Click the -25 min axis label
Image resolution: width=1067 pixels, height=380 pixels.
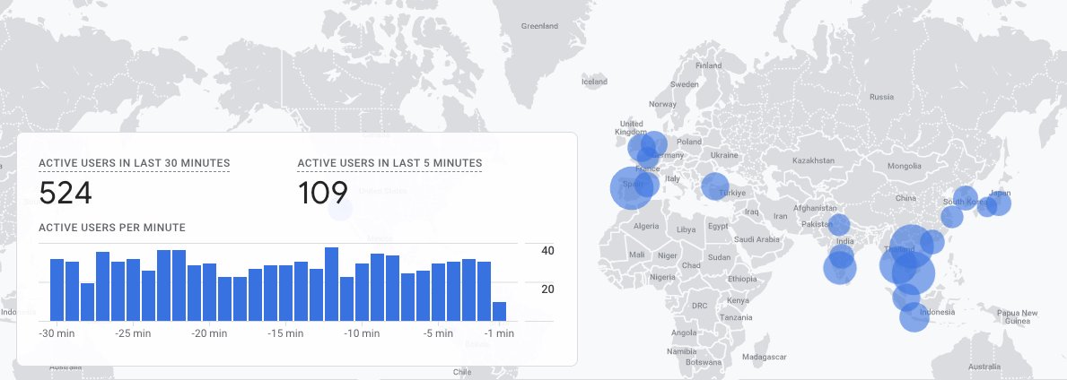133,333
